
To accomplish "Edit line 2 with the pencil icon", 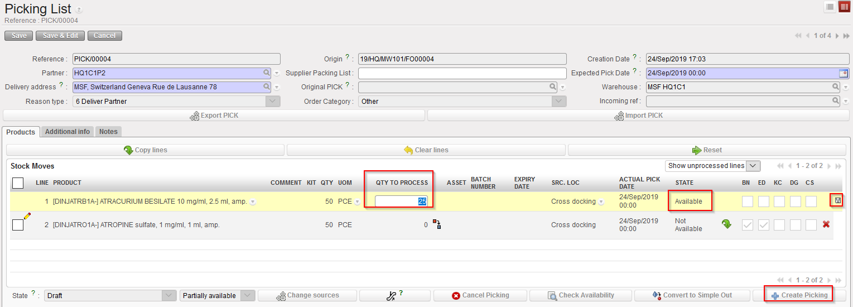I will (27, 216).
